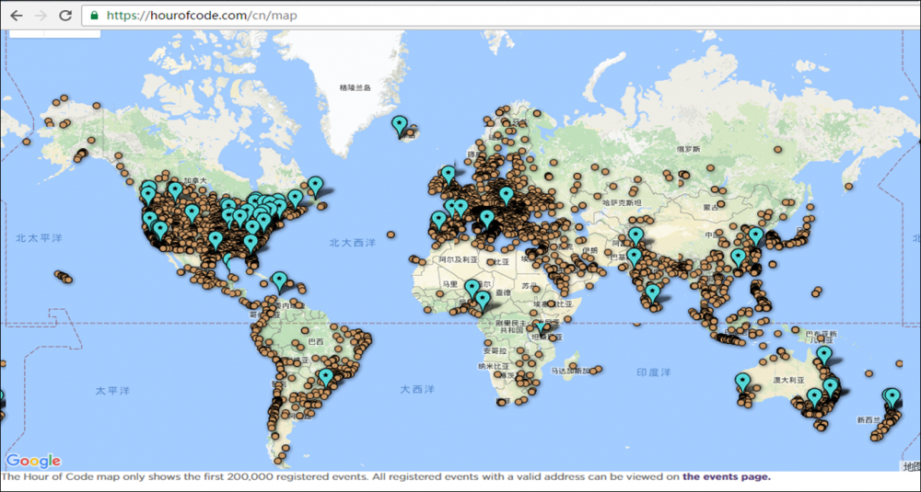Click the 新西兰 New Zealand label

point(869,420)
